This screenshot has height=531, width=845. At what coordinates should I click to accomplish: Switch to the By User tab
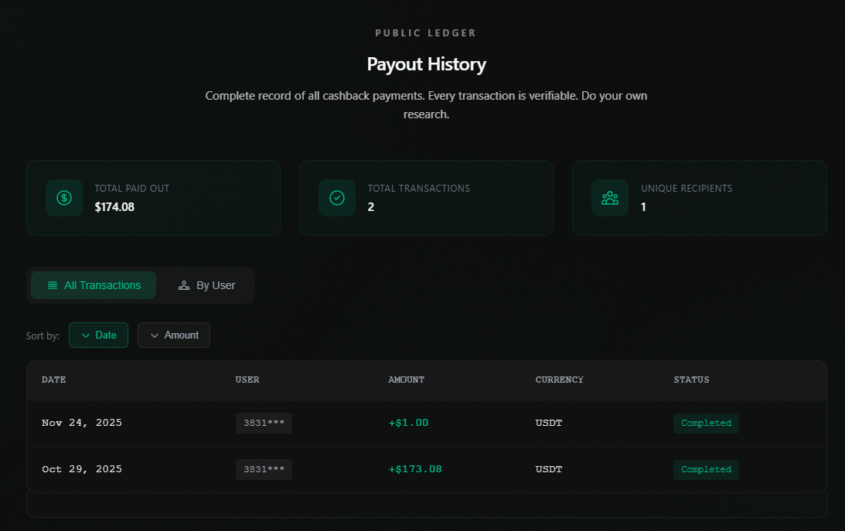tap(206, 285)
